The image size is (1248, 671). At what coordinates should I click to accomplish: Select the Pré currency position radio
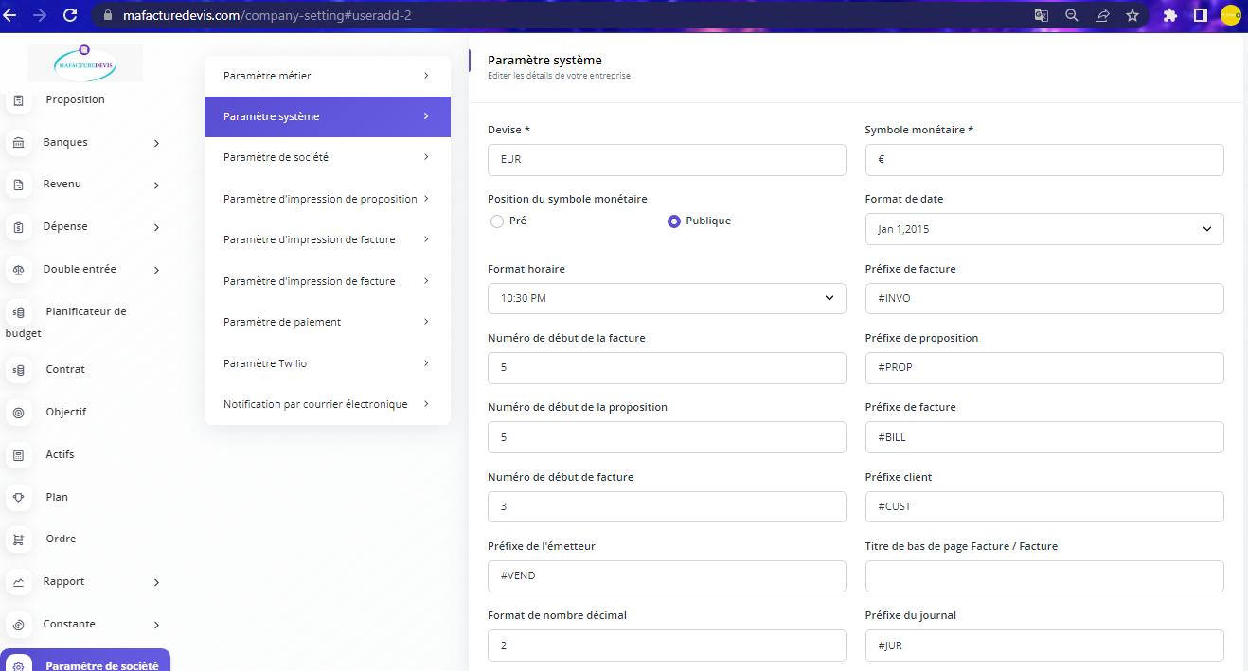click(x=497, y=221)
